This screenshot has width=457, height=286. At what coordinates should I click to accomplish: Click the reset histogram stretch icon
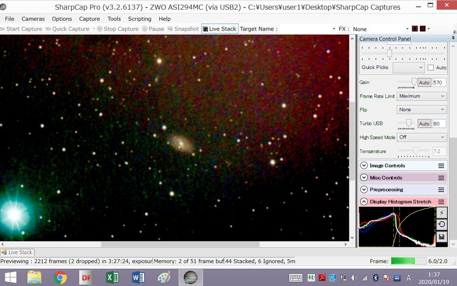[442, 224]
